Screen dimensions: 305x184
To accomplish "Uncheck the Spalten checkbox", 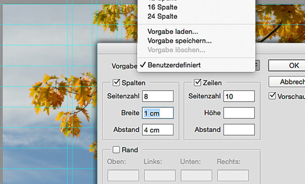I will pos(116,83).
